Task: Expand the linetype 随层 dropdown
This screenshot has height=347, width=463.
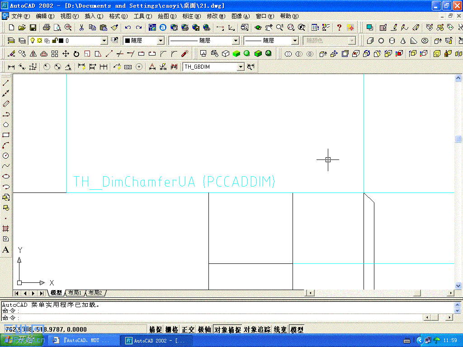Action: [x=236, y=41]
